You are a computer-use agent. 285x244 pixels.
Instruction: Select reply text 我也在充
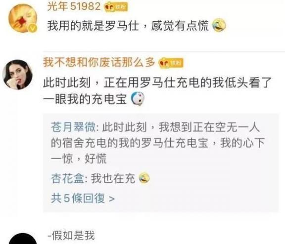[113, 178]
